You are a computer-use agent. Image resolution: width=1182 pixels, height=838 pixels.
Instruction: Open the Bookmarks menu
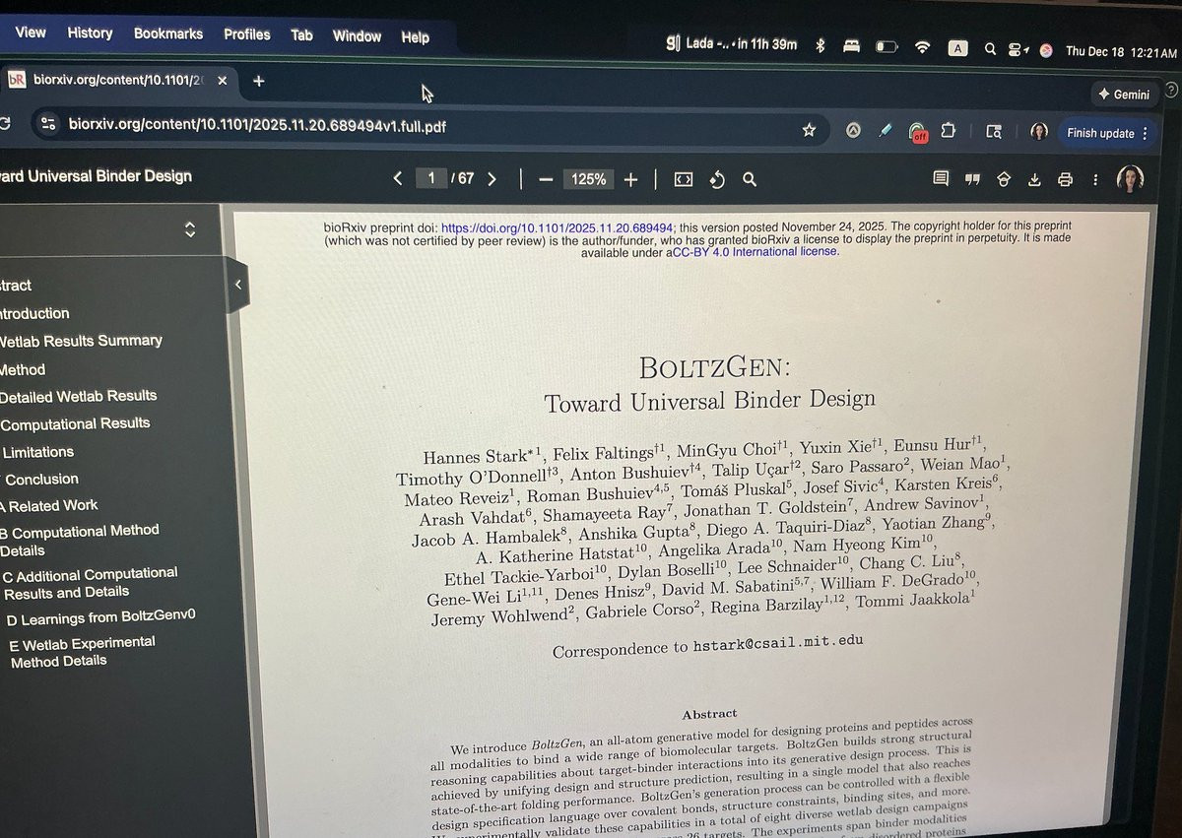(168, 33)
